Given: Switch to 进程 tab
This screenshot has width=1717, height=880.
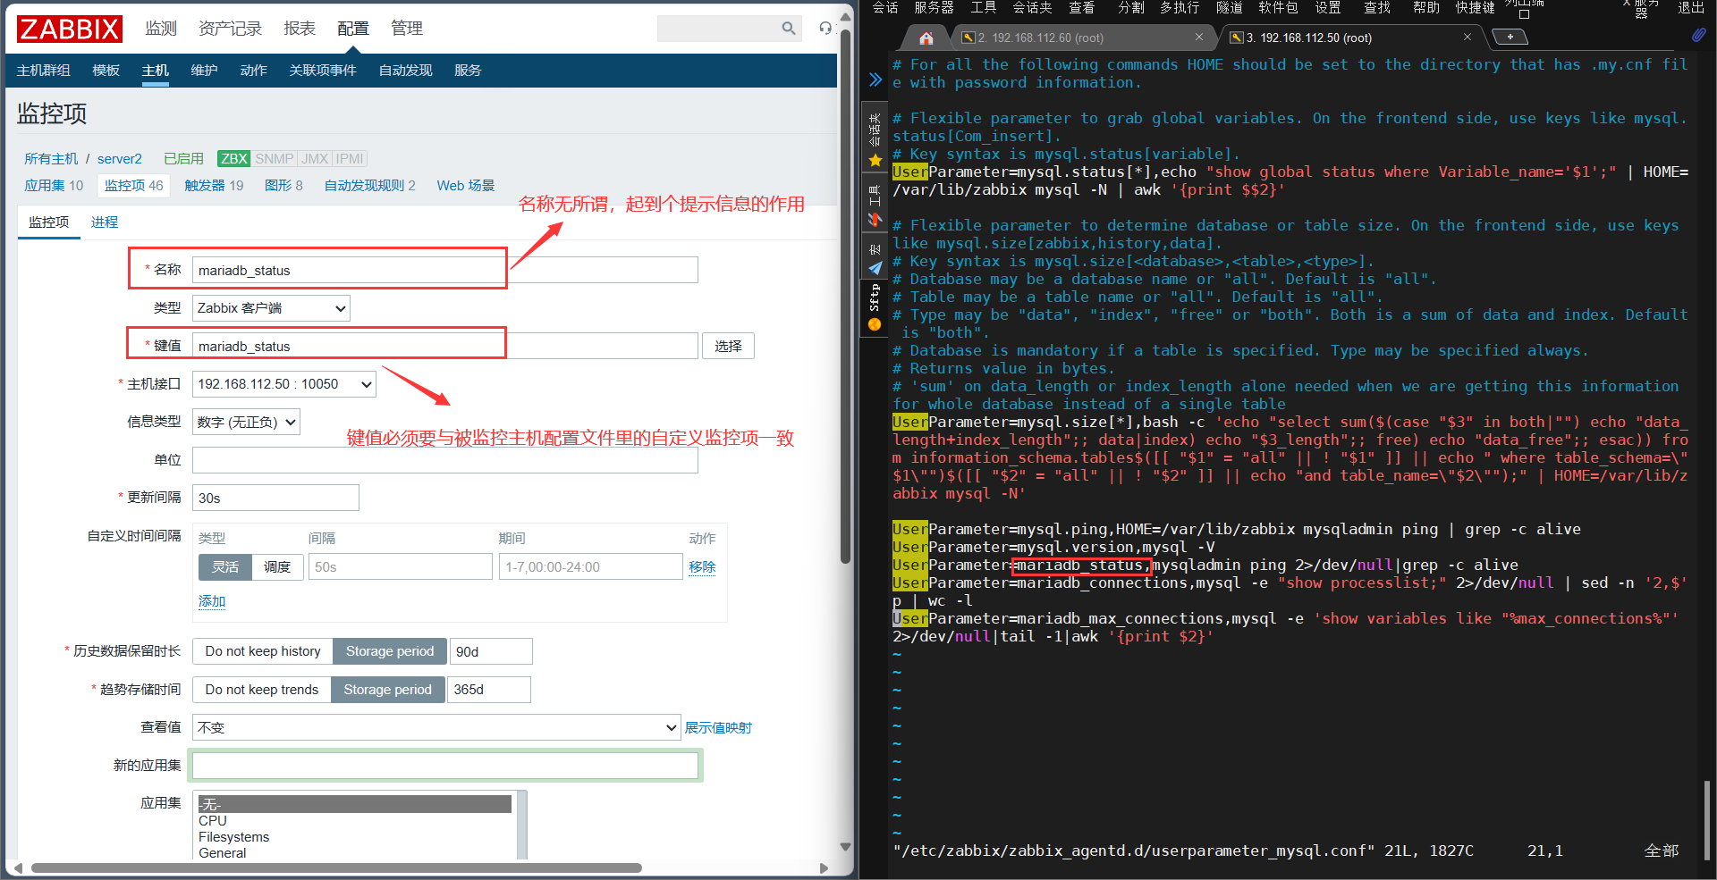Looking at the screenshot, I should tap(105, 222).
